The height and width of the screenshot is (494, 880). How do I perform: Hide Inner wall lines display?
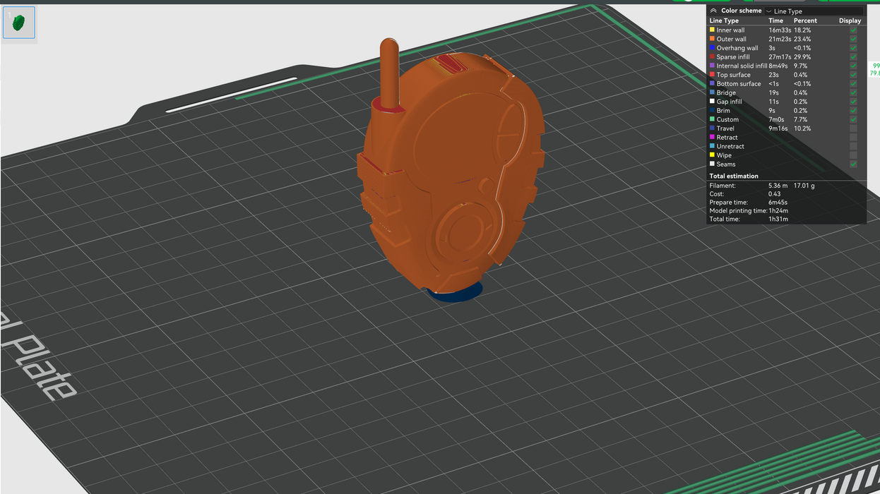pos(853,30)
